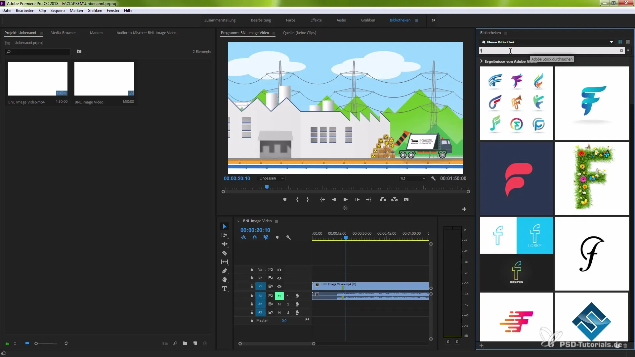Select the Razor tool
Image resolution: width=635 pixels, height=357 pixels.
point(225,253)
